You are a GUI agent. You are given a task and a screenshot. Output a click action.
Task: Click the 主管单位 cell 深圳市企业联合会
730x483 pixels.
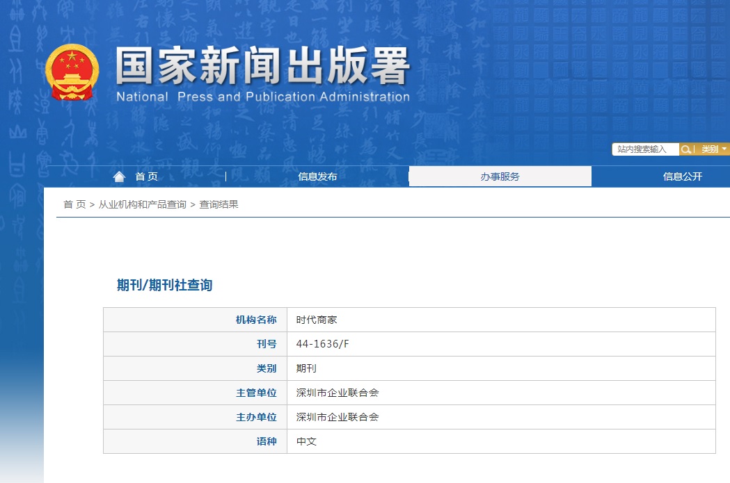click(336, 392)
